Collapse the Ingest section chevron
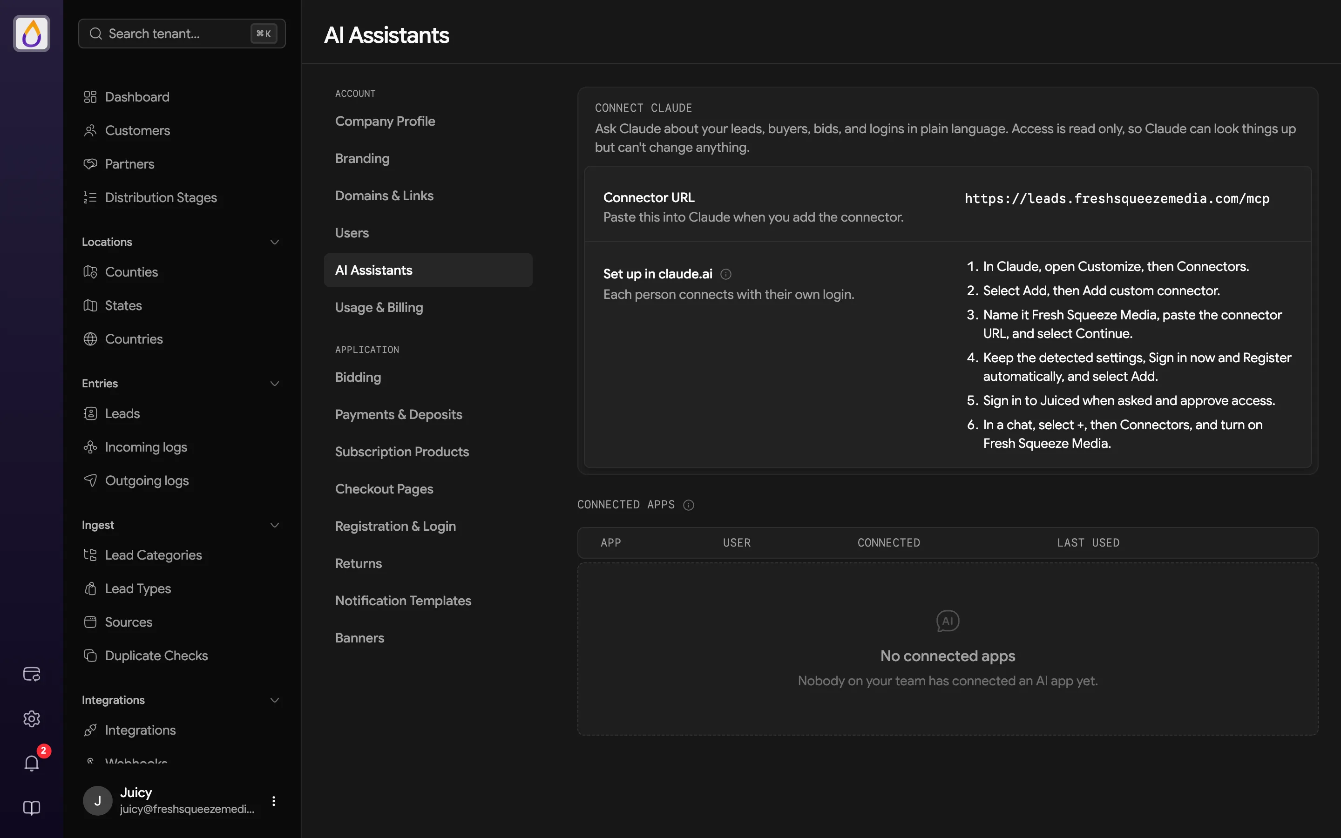The height and width of the screenshot is (838, 1341). click(274, 525)
